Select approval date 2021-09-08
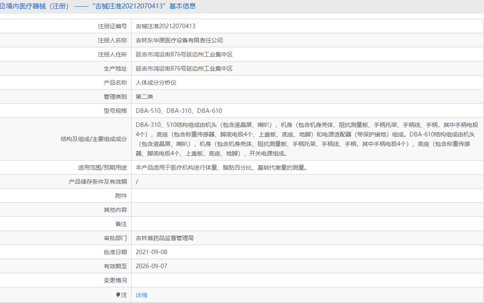Image resolution: width=484 pixels, height=303 pixels. click(151, 252)
